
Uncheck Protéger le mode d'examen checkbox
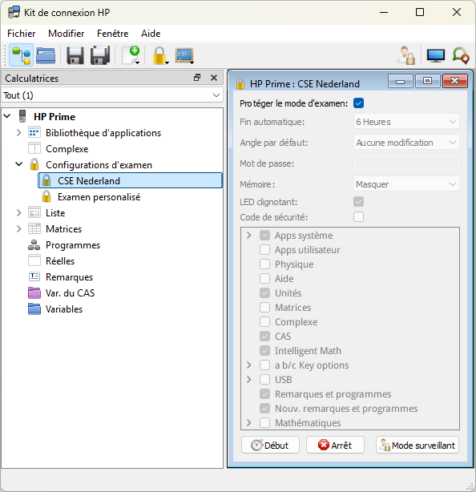tap(358, 103)
